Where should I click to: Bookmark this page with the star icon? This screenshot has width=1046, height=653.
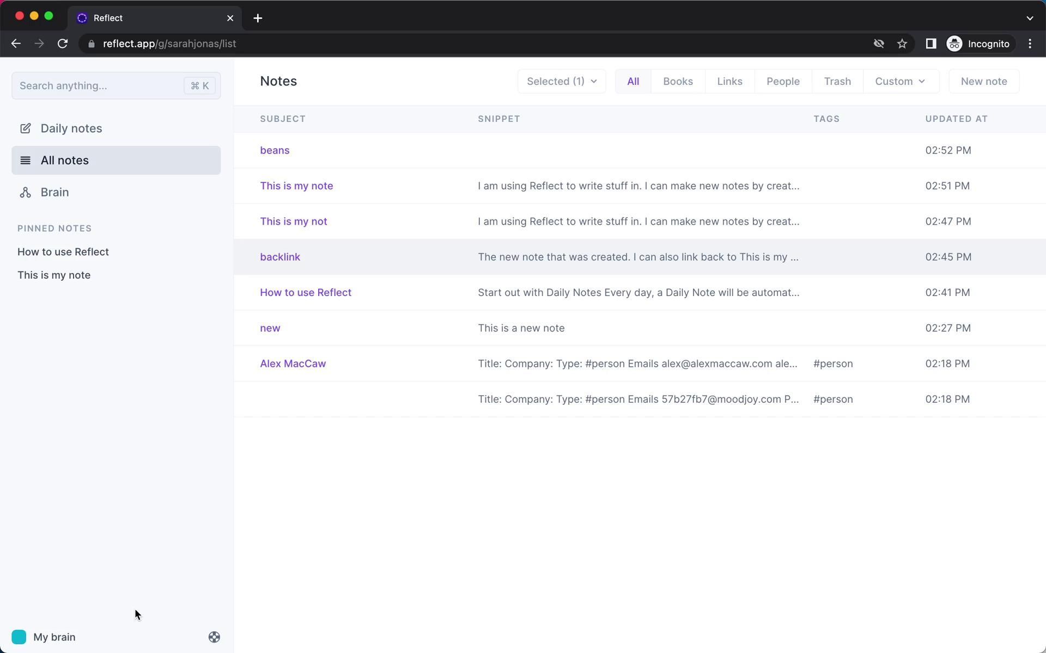(902, 44)
